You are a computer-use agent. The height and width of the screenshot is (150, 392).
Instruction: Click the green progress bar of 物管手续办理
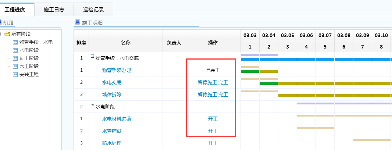(250, 71)
